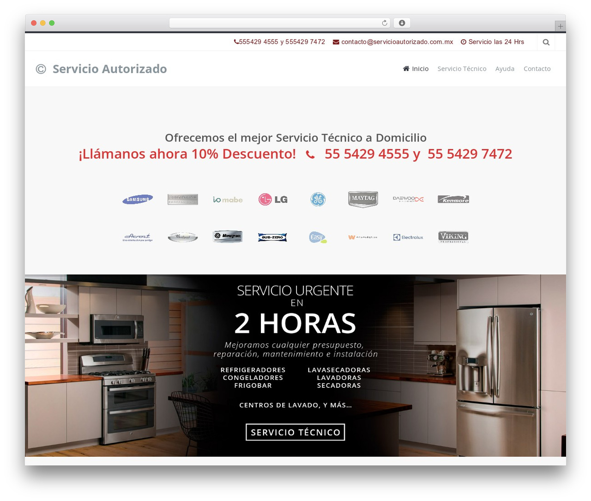
Task: Click the orange W brand logo
Action: click(363, 237)
